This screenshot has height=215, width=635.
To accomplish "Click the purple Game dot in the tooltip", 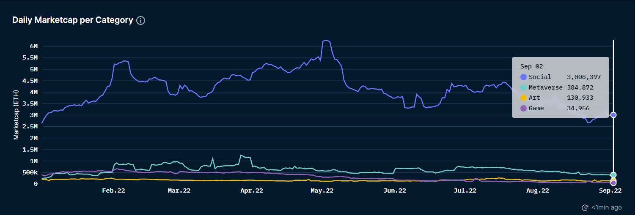I will click(523, 108).
